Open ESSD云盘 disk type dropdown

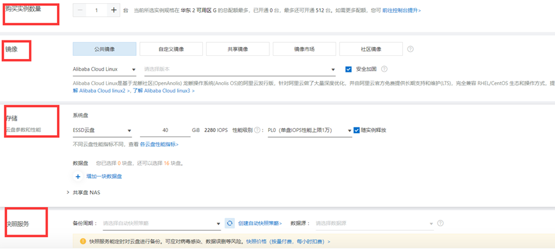tap(102, 131)
